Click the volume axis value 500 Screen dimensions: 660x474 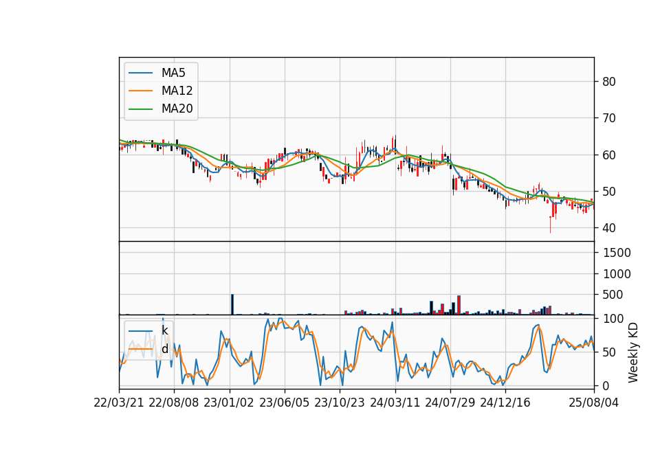613,295
